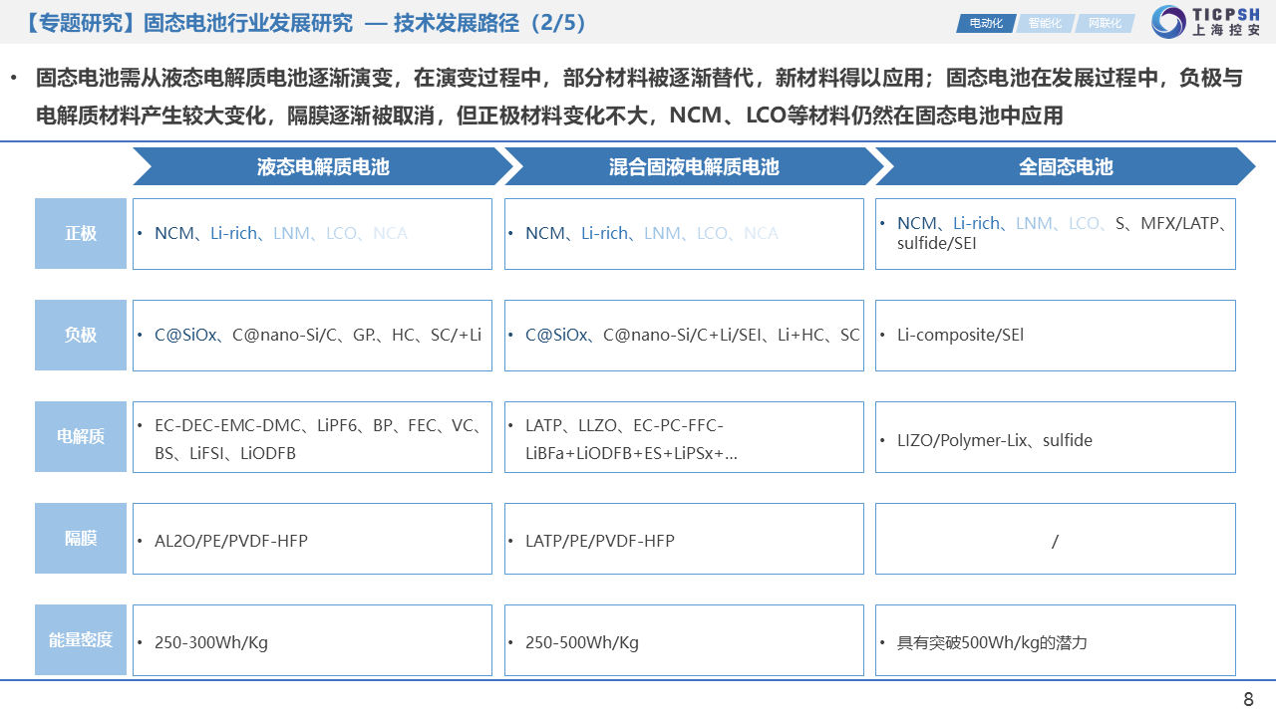
Task: Click the 负极 row label
Action: pos(81,335)
